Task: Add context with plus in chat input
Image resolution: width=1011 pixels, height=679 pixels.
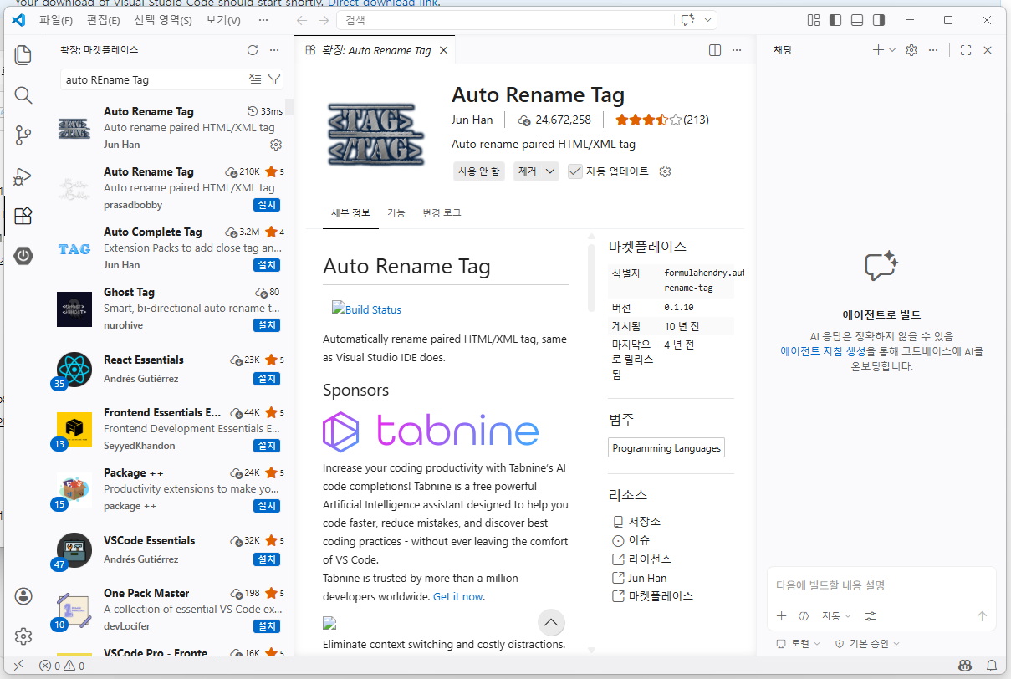Action: (x=782, y=616)
